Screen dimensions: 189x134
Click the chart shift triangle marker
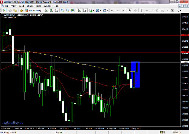point(145,14)
